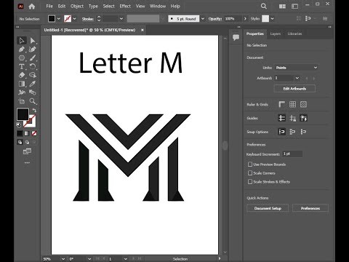The image size is (349, 262).
Task: Open the Window menu
Action: pos(158,7)
